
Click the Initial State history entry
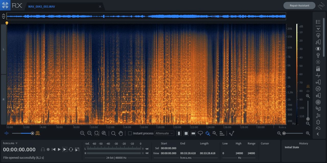point(292,147)
